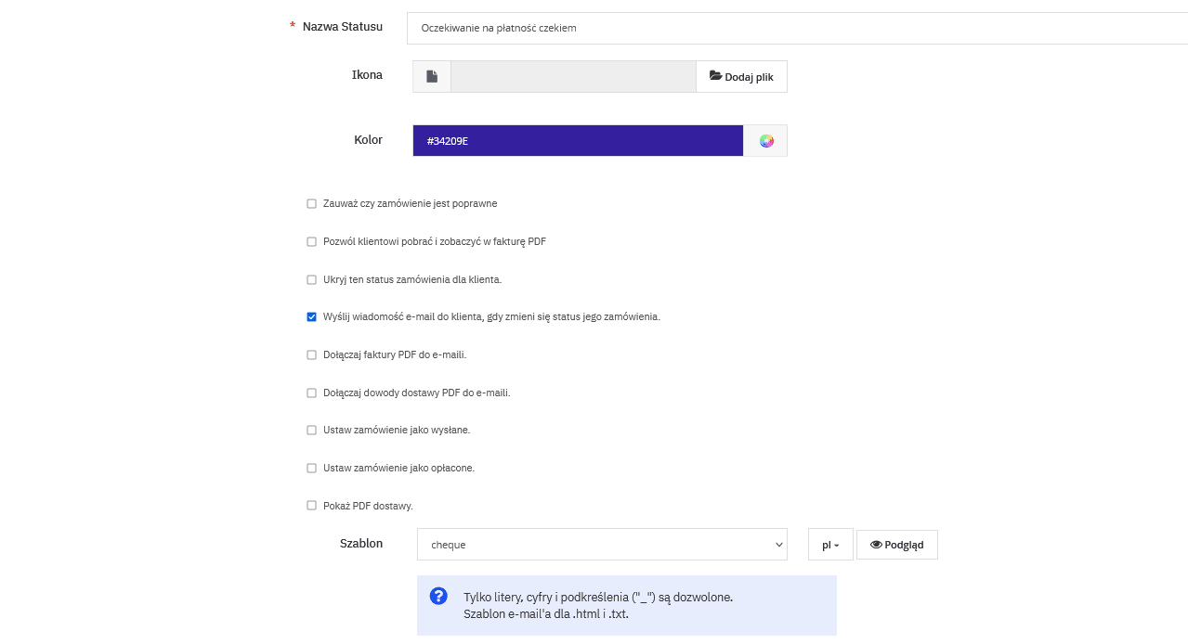Check 'Dołączaj dowody dostawy PDF' option
1188x644 pixels.
pos(312,393)
